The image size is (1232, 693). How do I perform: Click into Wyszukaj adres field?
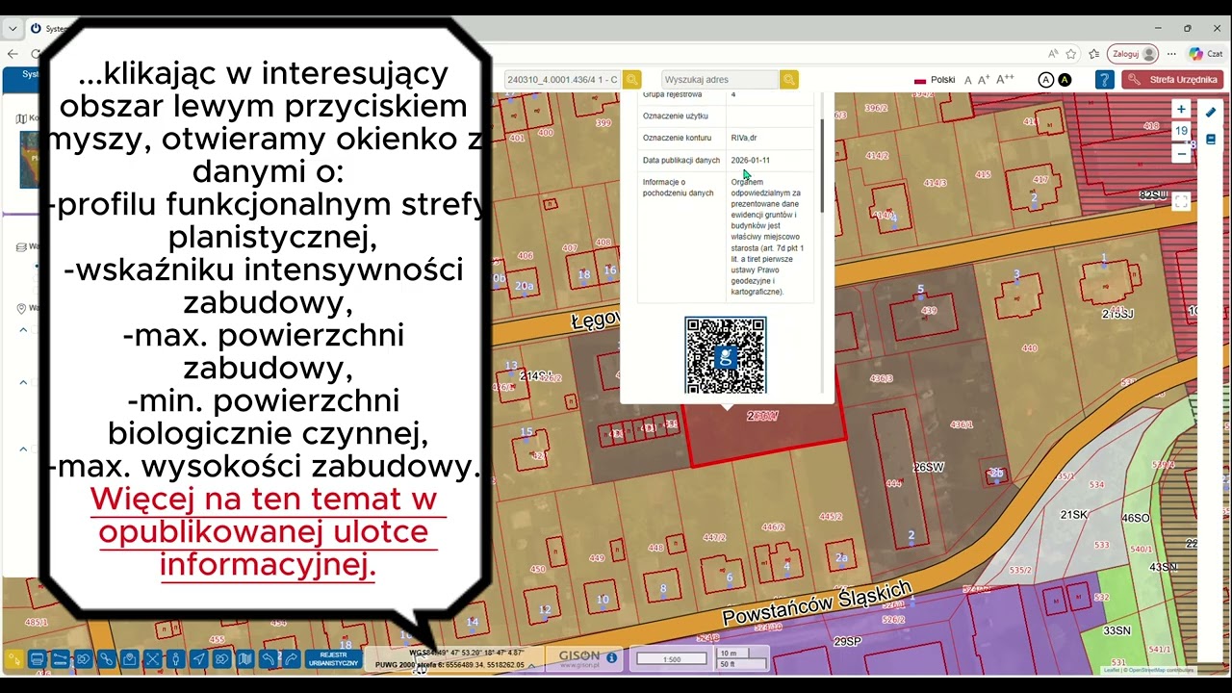720,80
